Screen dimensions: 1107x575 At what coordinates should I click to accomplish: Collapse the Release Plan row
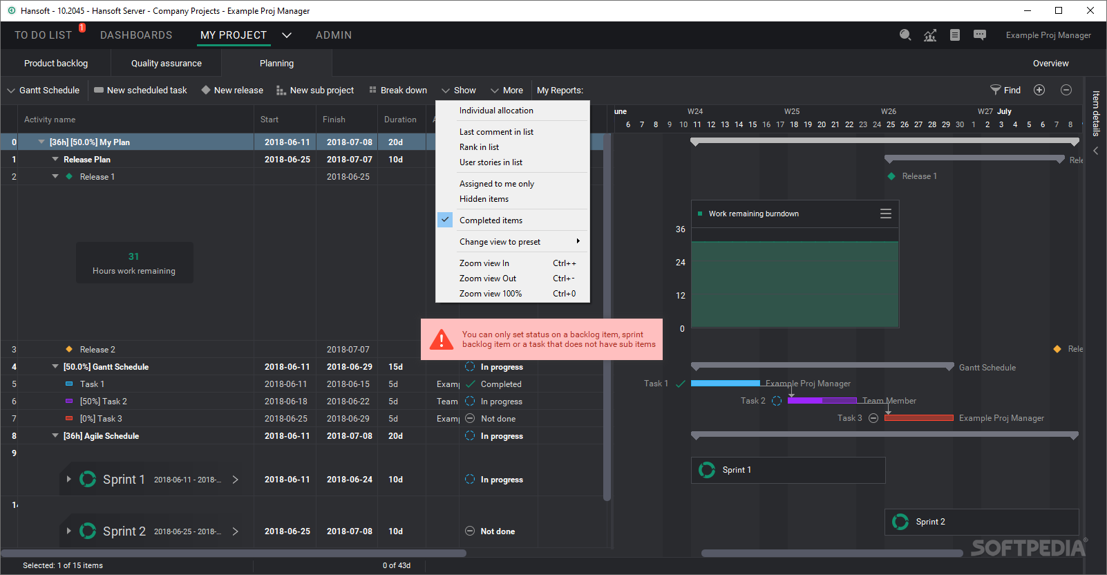coord(55,159)
